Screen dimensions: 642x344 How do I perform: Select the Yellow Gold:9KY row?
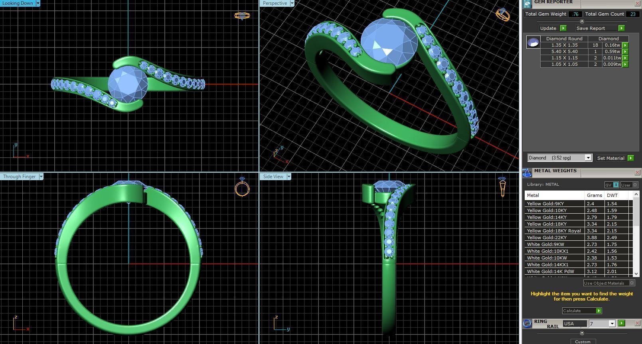[579, 204]
